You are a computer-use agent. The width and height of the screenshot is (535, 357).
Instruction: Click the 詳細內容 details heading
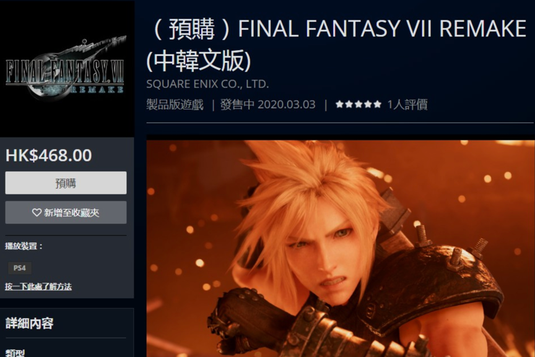click(x=30, y=323)
